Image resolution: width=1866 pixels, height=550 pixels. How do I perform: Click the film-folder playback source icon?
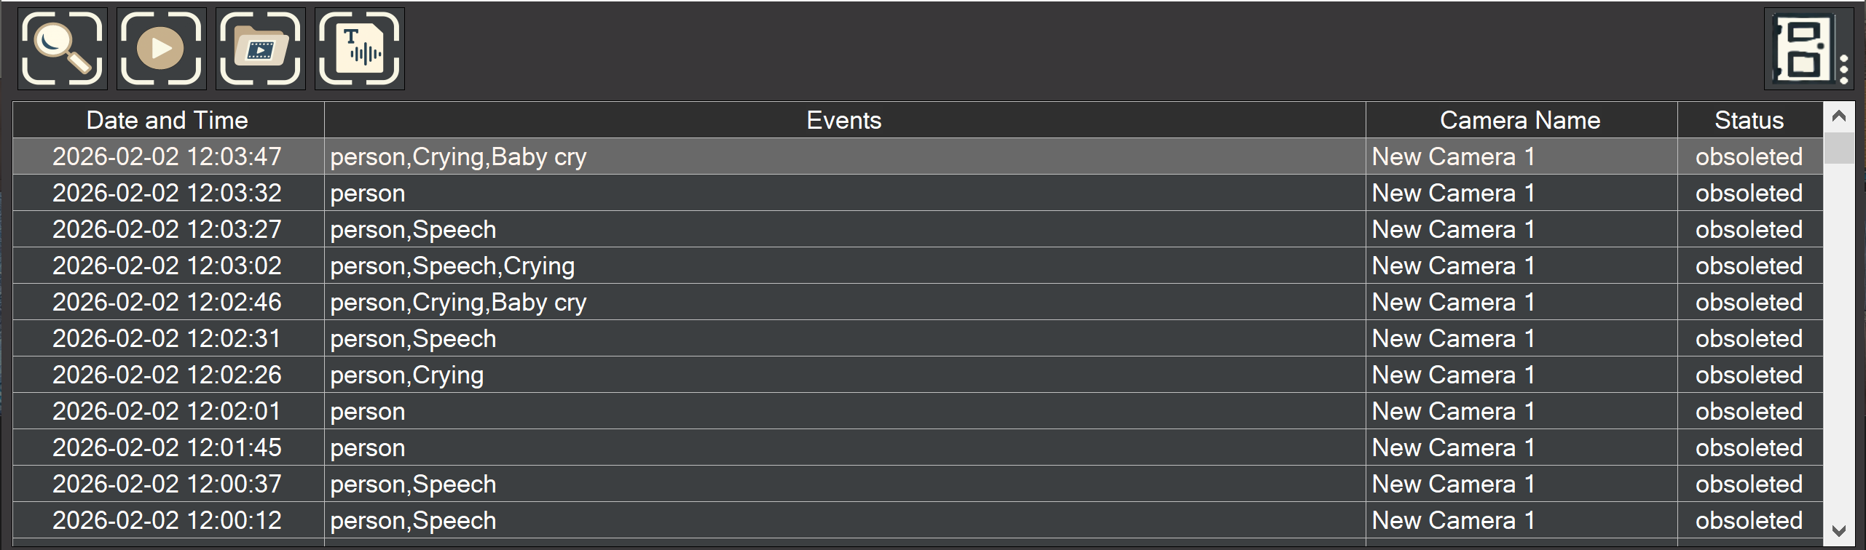(x=260, y=48)
